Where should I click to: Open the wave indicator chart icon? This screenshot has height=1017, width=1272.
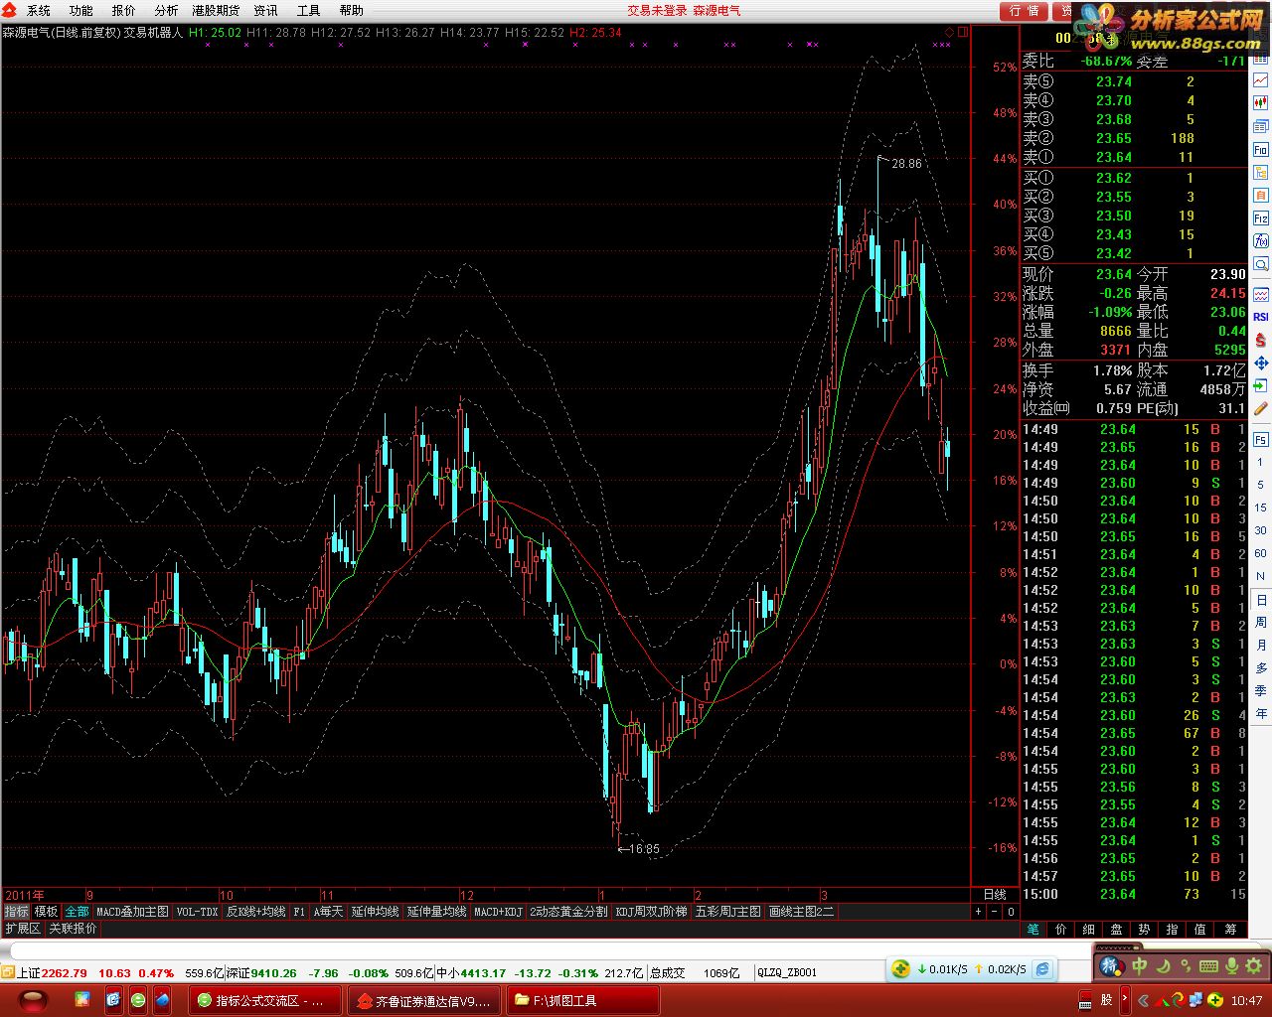point(1260,295)
